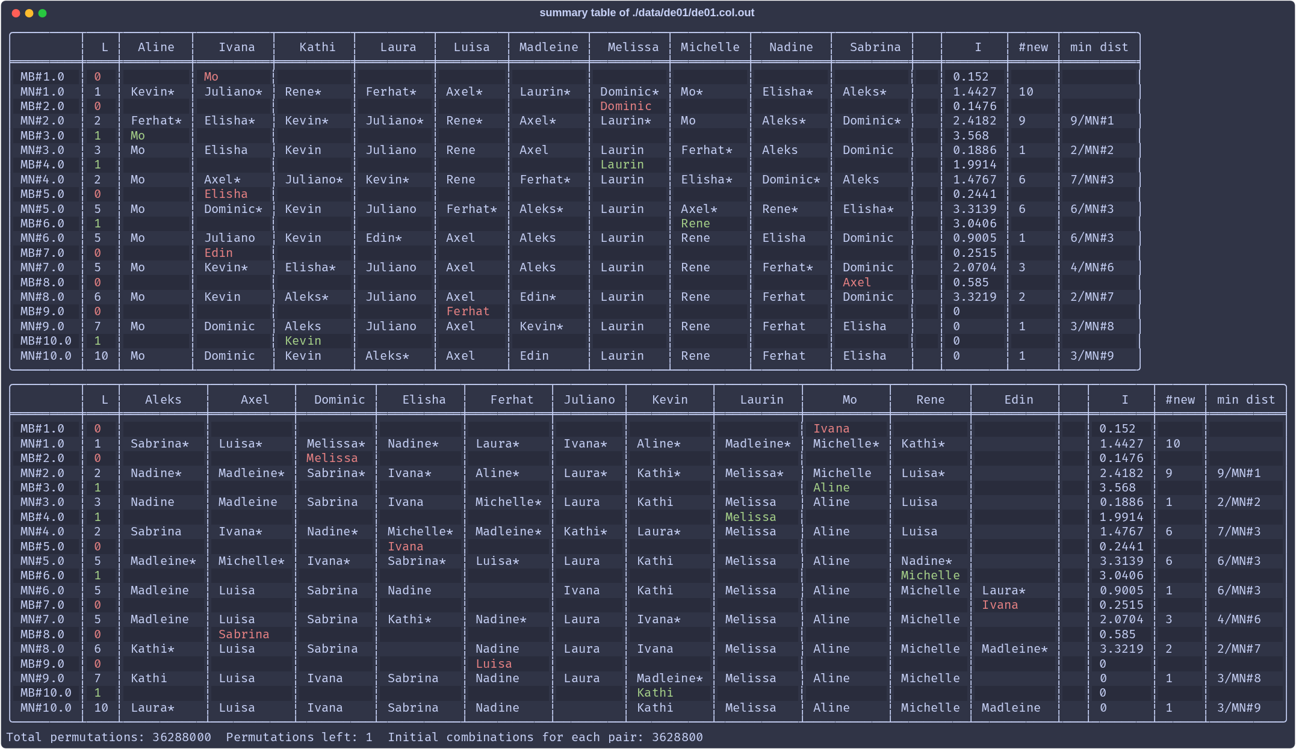The height and width of the screenshot is (749, 1296).
Task: Click 'Edin*' in top table MN#6.0 row
Action: (x=383, y=238)
